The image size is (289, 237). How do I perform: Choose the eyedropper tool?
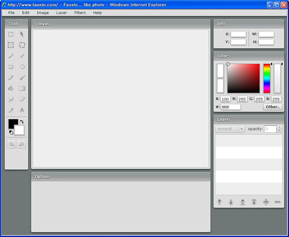pos(11,110)
